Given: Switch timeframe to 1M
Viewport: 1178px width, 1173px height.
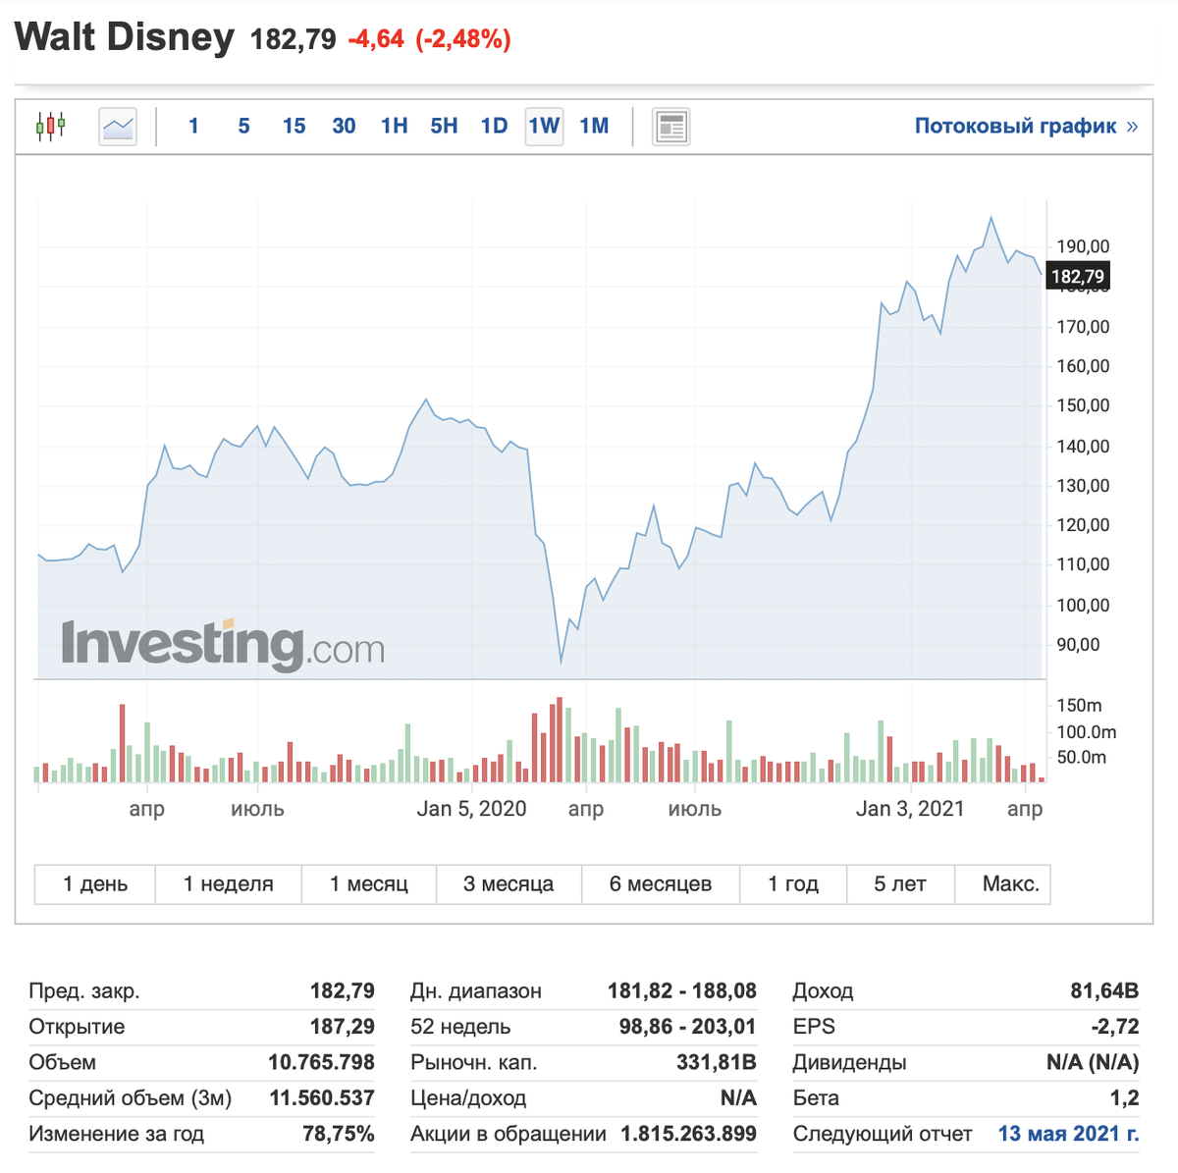Looking at the screenshot, I should (x=593, y=126).
